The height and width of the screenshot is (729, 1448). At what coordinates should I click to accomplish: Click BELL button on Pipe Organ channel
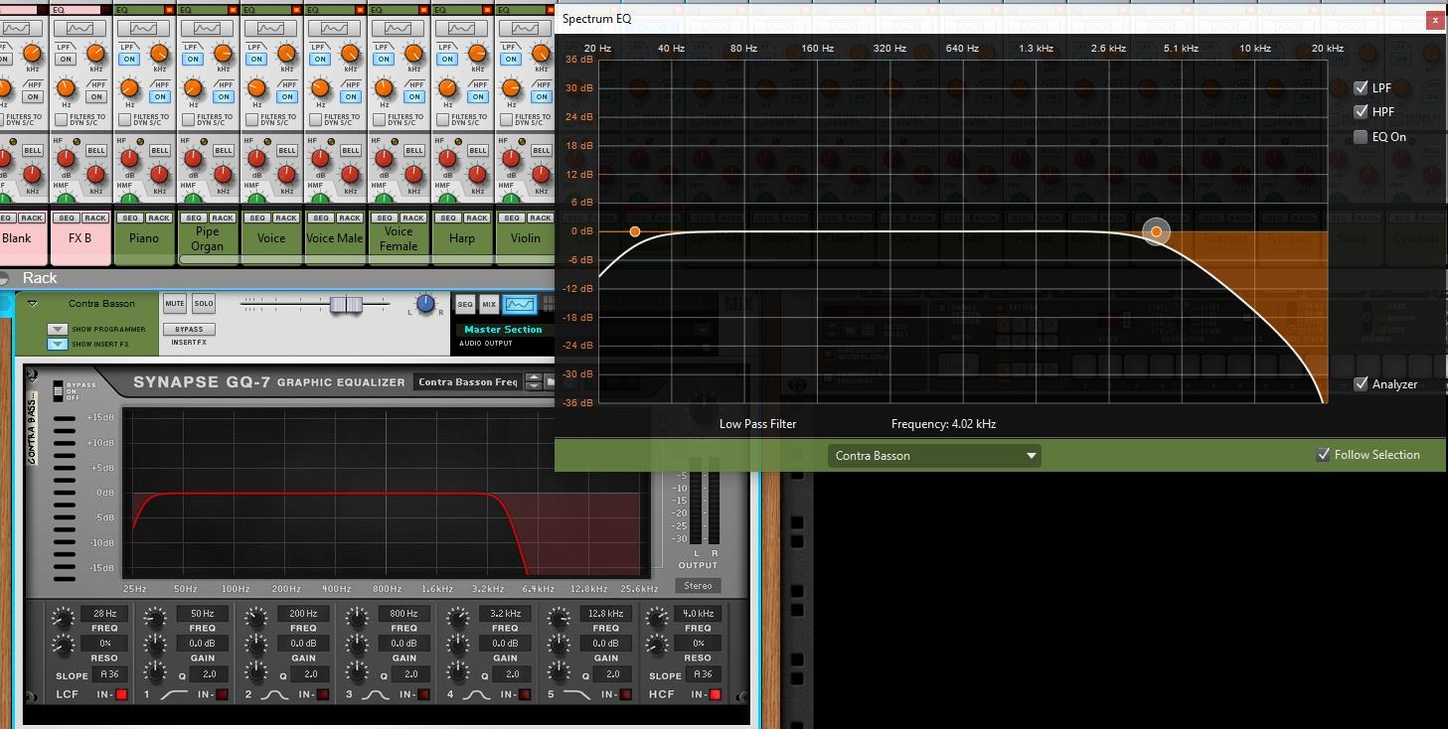(224, 151)
